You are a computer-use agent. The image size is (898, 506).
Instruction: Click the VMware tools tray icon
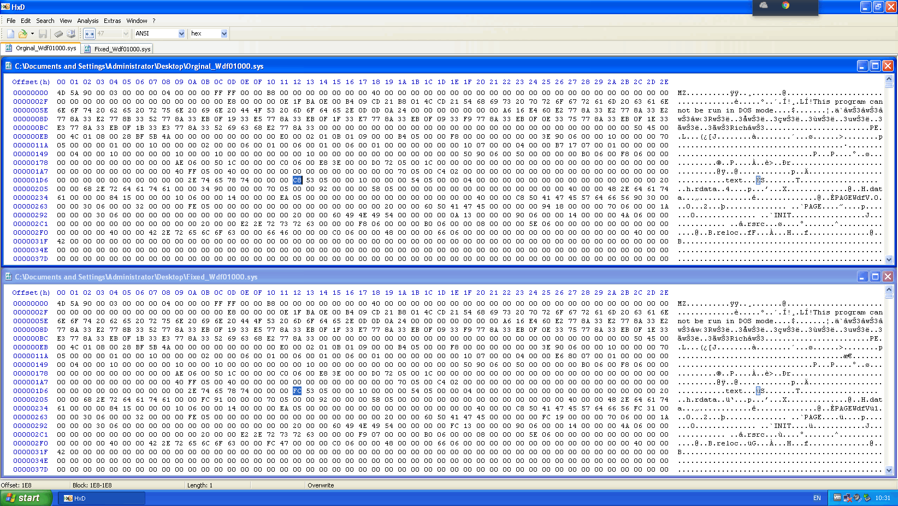coord(837,497)
